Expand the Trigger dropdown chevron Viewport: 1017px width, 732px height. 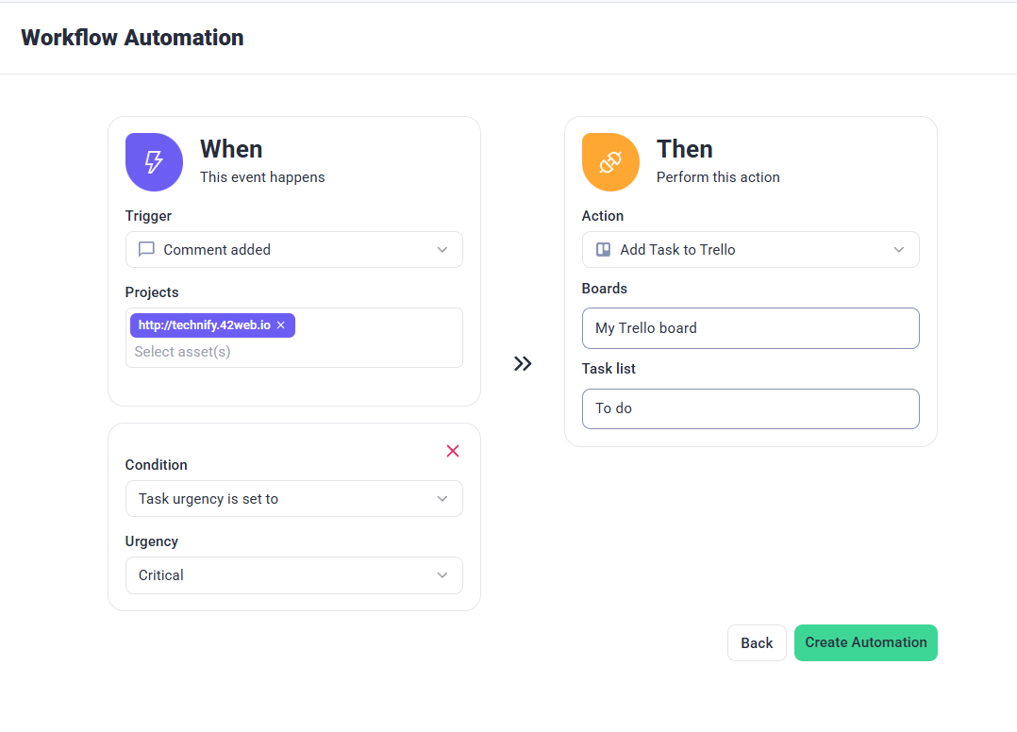(x=442, y=250)
